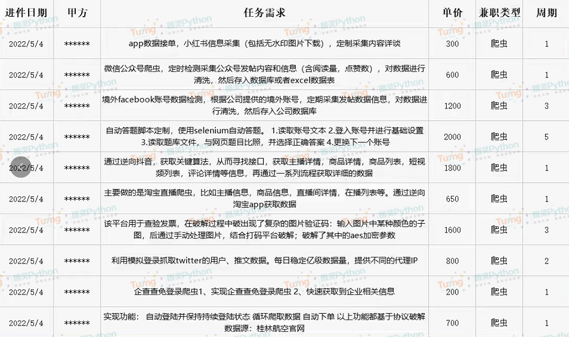Click the price cell 2000
The image size is (569, 337).
(x=452, y=137)
